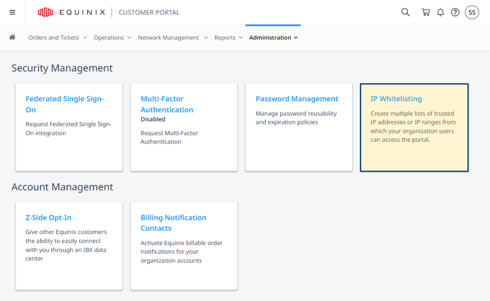The height and width of the screenshot is (301, 490).
Task: Click 'Manage password reusability' description text
Action: click(x=296, y=118)
